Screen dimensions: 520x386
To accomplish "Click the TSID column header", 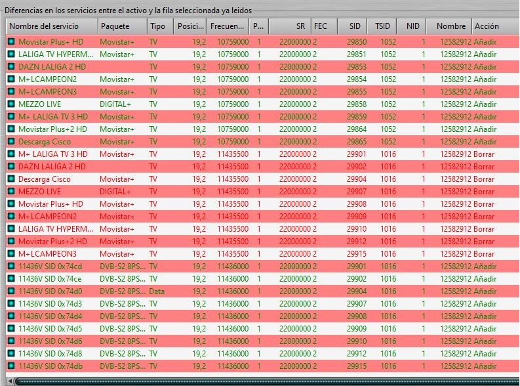I will (x=382, y=26).
